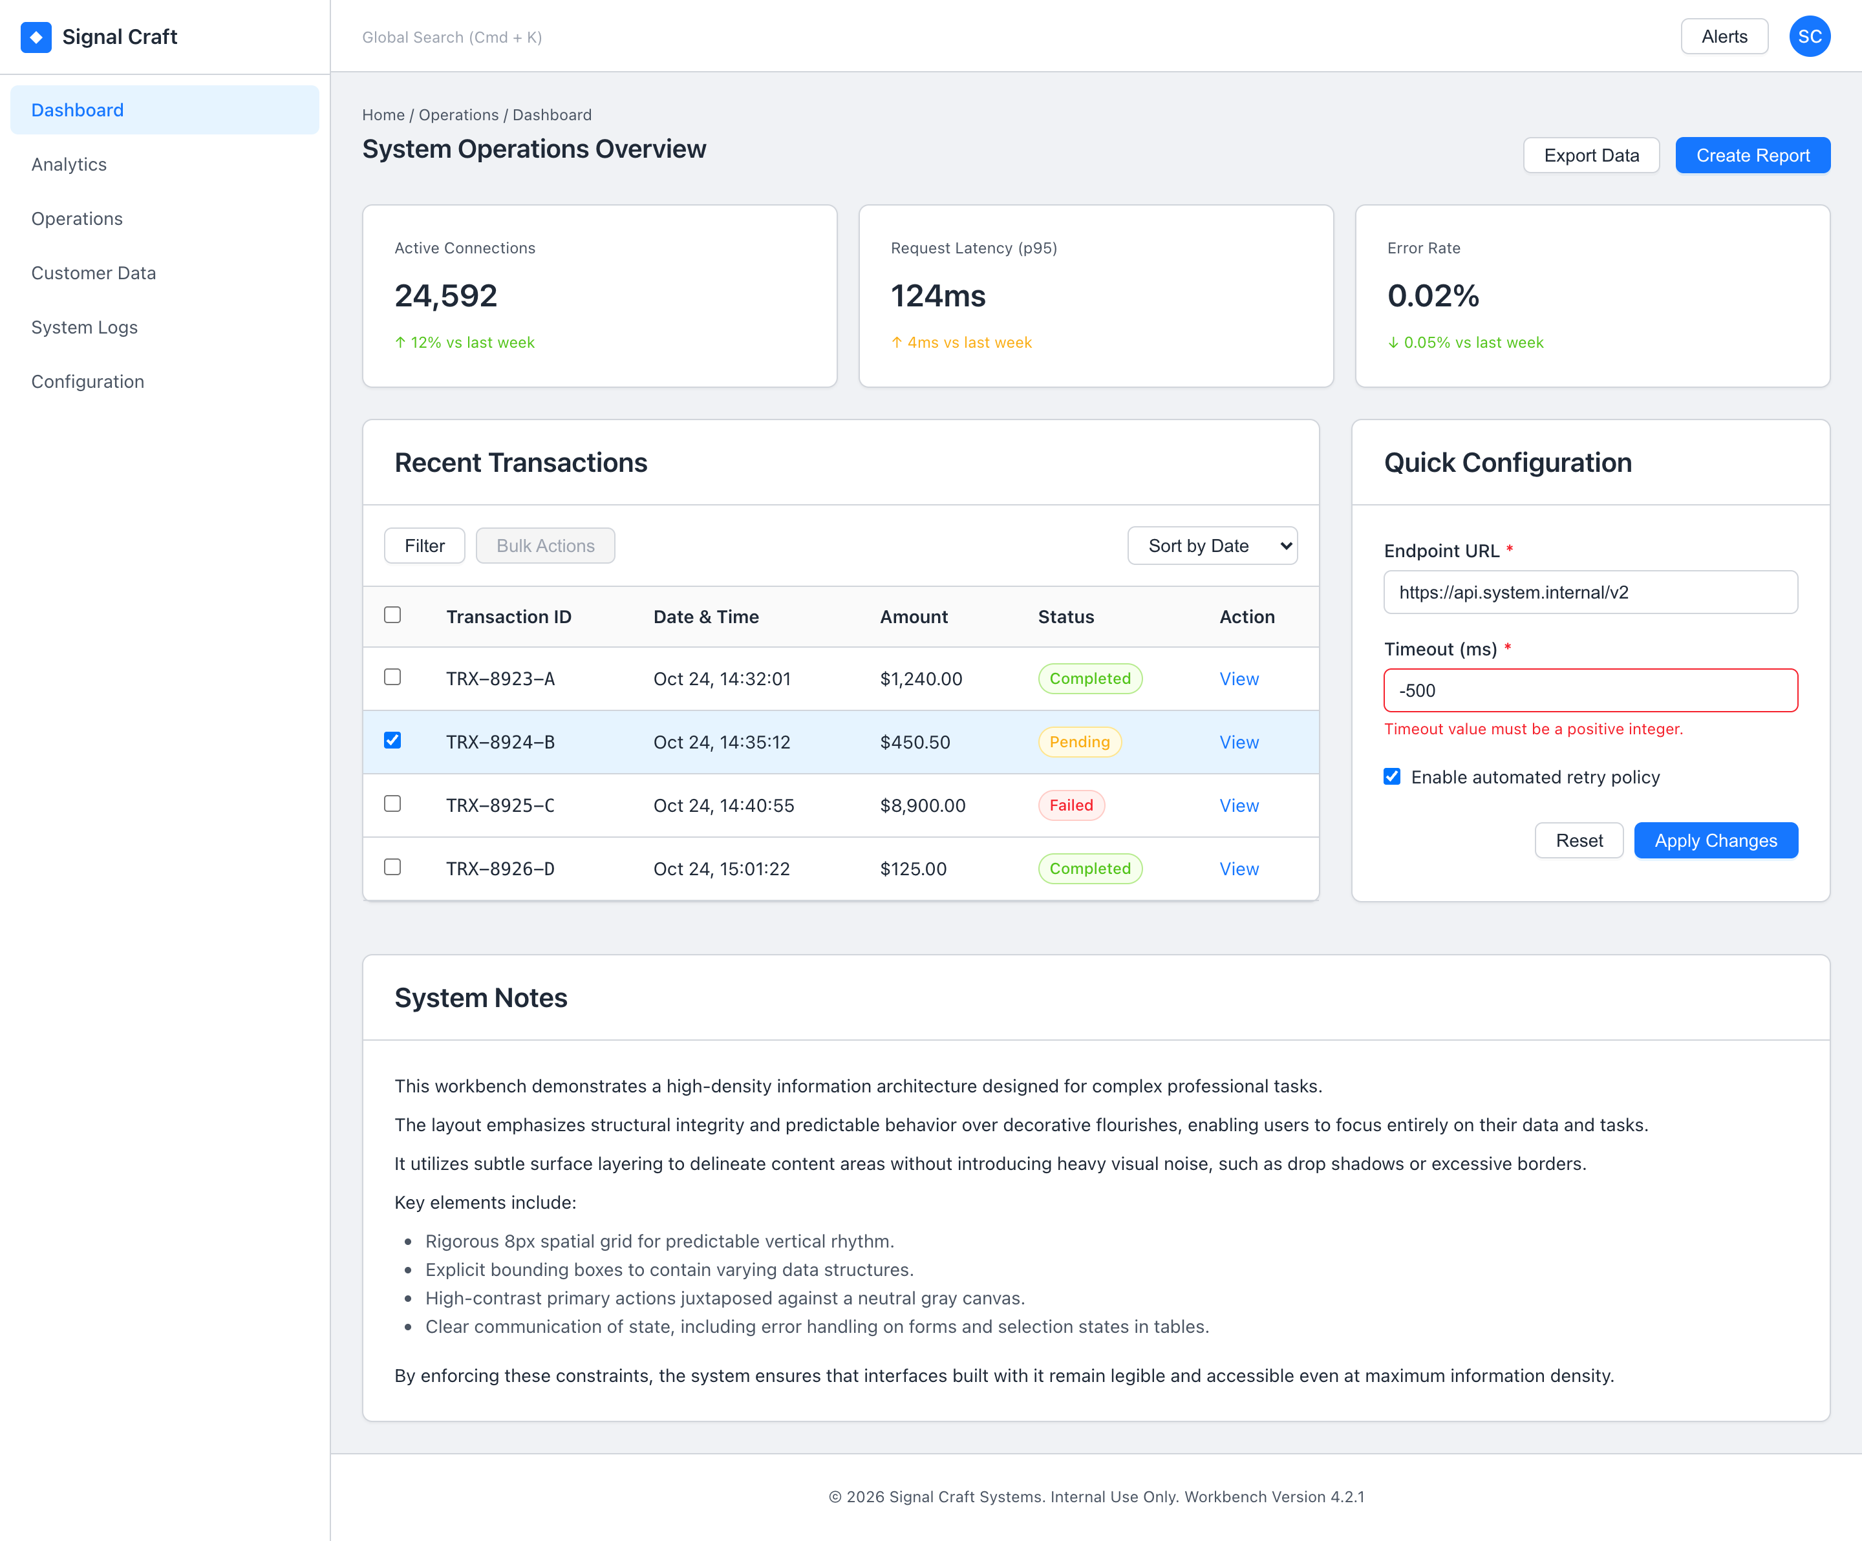
Task: Click the Failed status badge
Action: pyautogui.click(x=1070, y=805)
